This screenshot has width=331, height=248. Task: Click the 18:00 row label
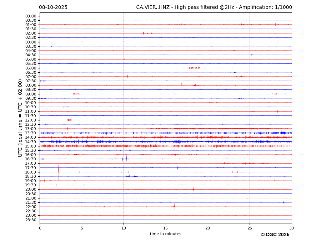click(x=31, y=172)
